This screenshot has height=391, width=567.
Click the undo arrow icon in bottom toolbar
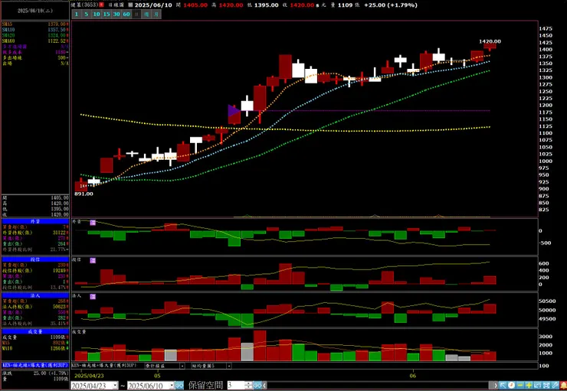(x=537, y=385)
